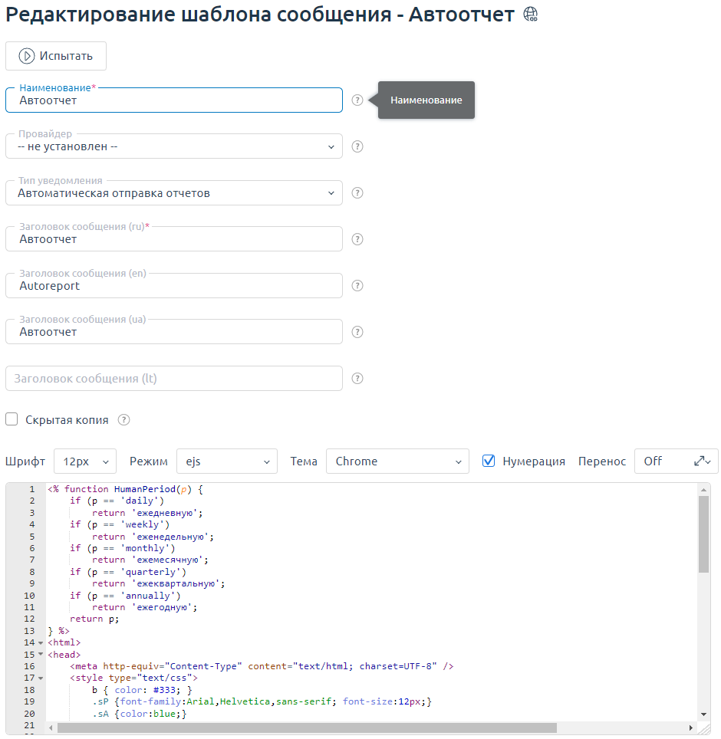
Task: Open the Тема Chrome dropdown
Action: 397,461
